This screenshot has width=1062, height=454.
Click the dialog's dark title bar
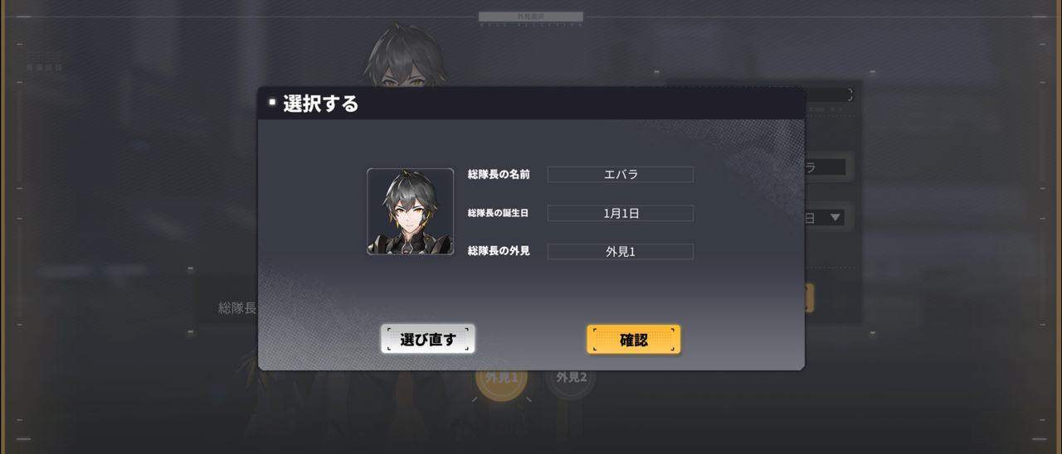point(531,104)
